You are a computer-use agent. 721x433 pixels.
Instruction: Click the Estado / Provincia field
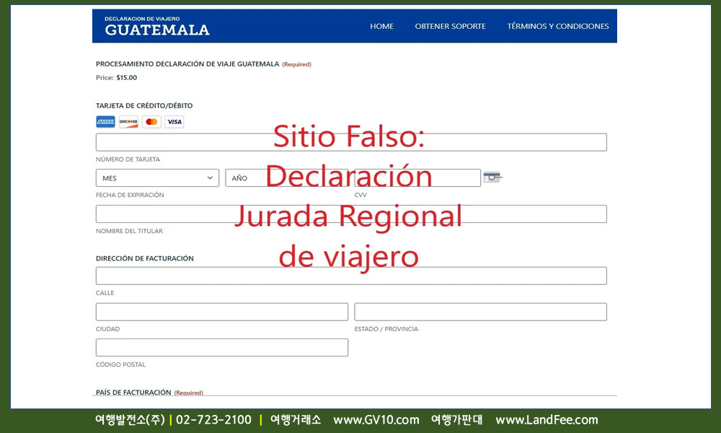pos(480,312)
